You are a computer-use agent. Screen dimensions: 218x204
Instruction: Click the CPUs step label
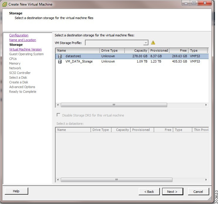[x=13, y=59]
